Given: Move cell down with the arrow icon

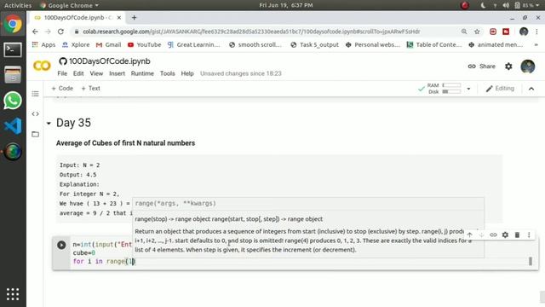Looking at the screenshot, I should pos(481,235).
